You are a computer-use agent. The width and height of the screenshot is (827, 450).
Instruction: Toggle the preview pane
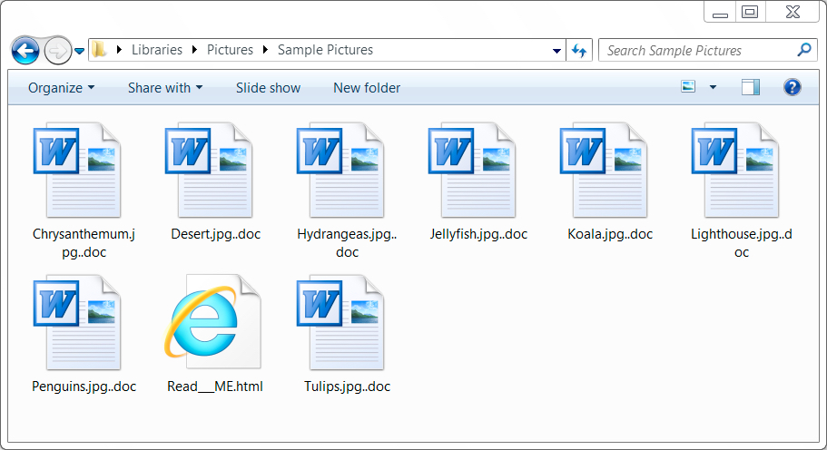coord(751,87)
